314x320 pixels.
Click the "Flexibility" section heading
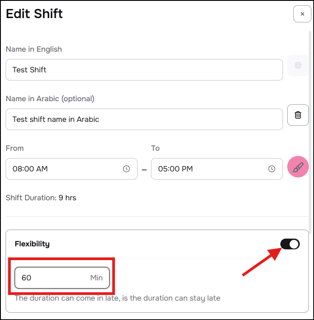[x=32, y=244]
